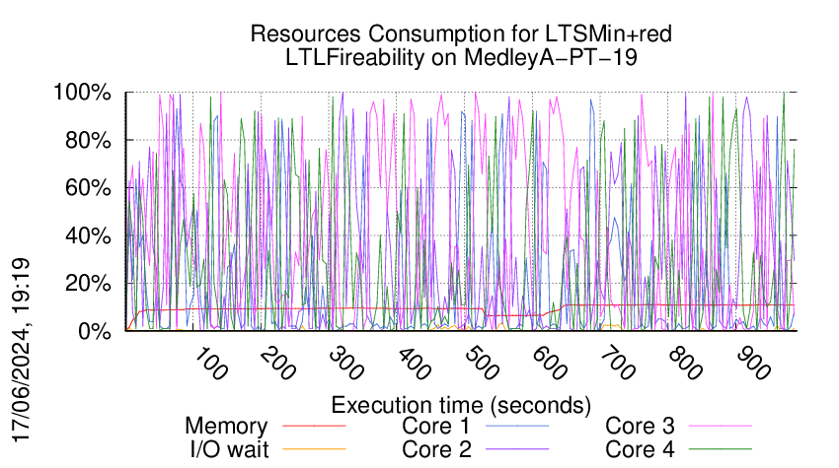This screenshot has width=839, height=468.
Task: Click the 500 x-axis tick label
Action: 482,364
